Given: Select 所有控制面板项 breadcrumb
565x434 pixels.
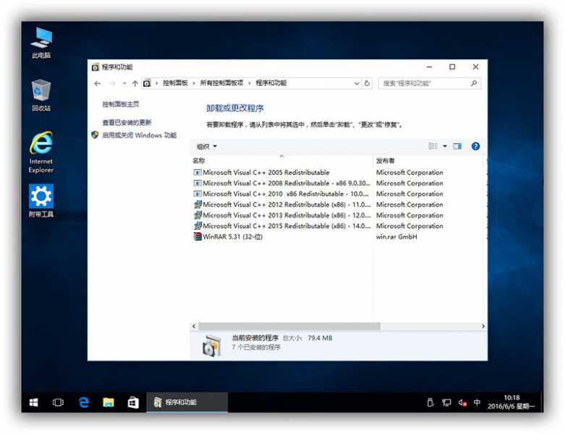Looking at the screenshot, I should (221, 83).
